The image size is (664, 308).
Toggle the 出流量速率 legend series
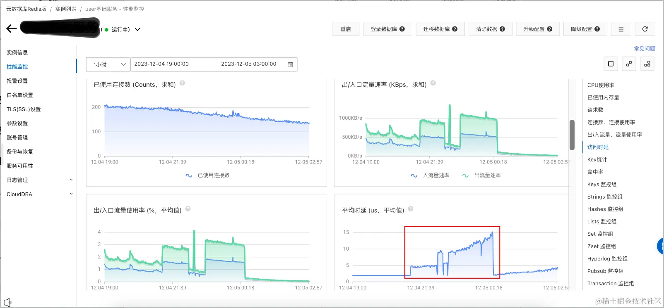(481, 175)
